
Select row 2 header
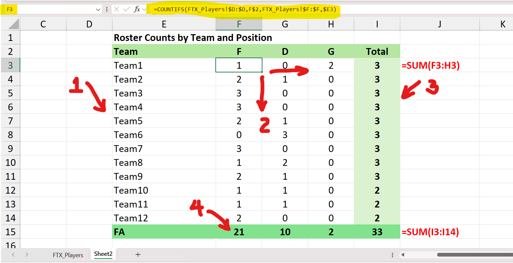(x=10, y=51)
